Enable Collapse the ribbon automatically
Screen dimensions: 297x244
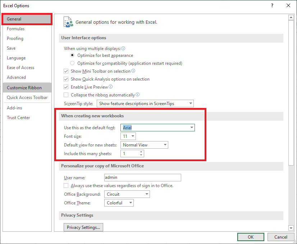click(66, 95)
